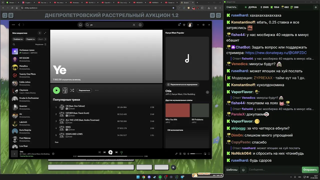This screenshot has width=320, height=180.
Task: Click Переключиться на видеорежим button
Action: (182, 84)
